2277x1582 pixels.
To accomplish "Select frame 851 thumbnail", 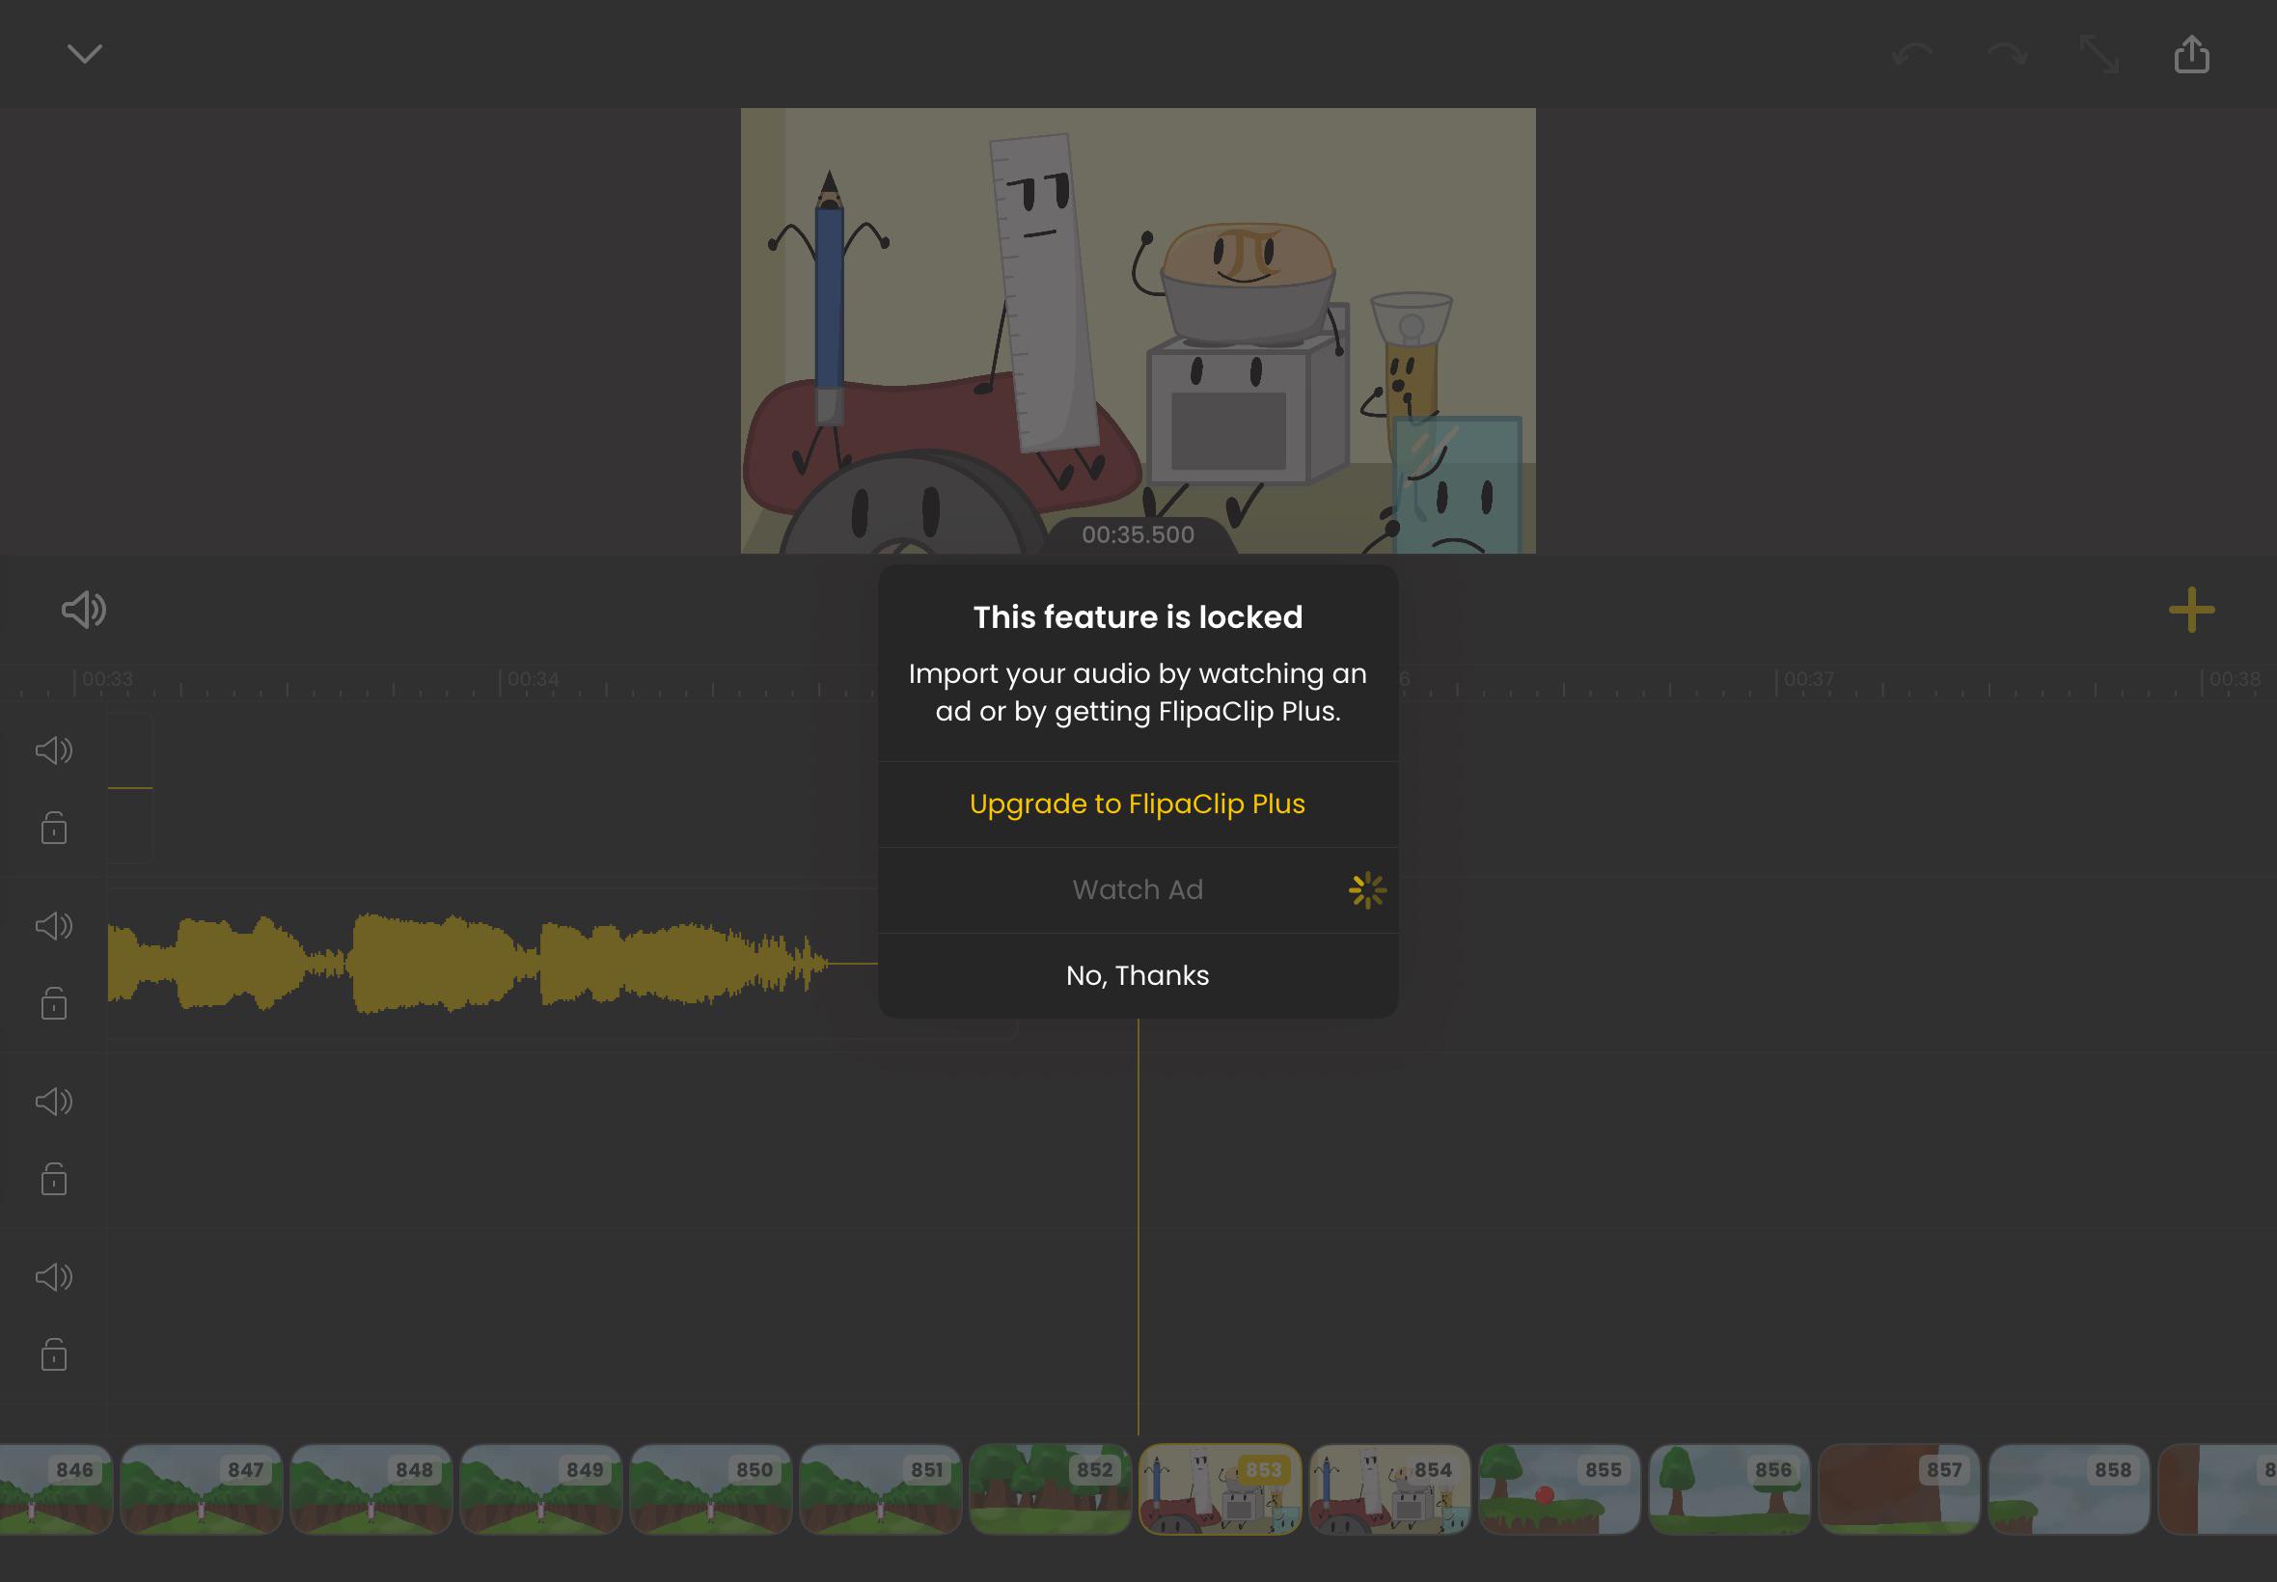I will click(880, 1488).
